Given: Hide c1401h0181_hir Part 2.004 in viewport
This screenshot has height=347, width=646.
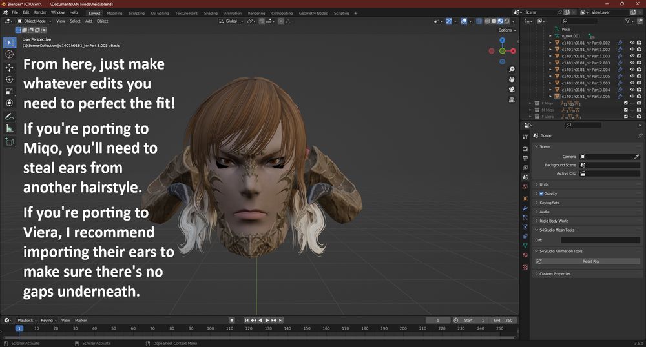Looking at the screenshot, I should pyautogui.click(x=632, y=70).
